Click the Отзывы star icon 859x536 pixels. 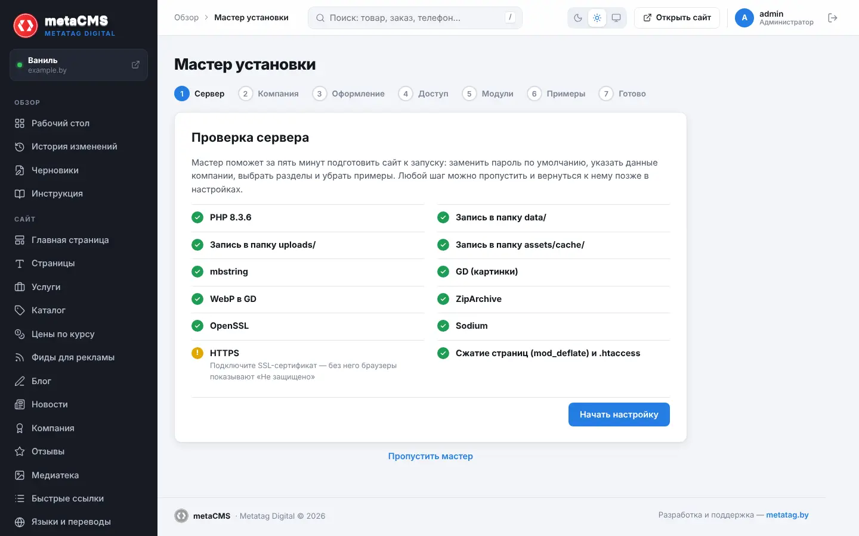[20, 451]
